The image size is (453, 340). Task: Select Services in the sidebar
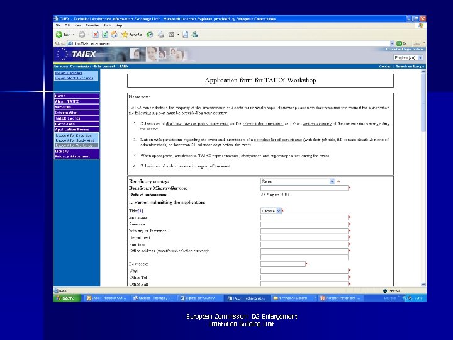point(77,107)
